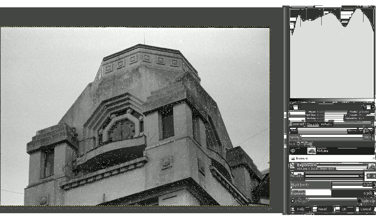The width and height of the screenshot is (376, 222).
Task: Open the presets menu icon beside plus
Action: 374,176
